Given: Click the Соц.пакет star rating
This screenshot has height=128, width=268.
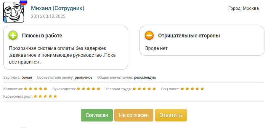Looking at the screenshot, I should point(192,89).
